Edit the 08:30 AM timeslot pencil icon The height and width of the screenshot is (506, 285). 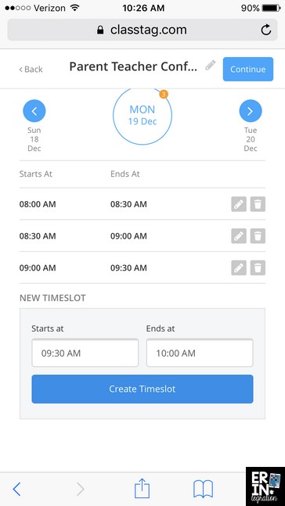pos(239,236)
